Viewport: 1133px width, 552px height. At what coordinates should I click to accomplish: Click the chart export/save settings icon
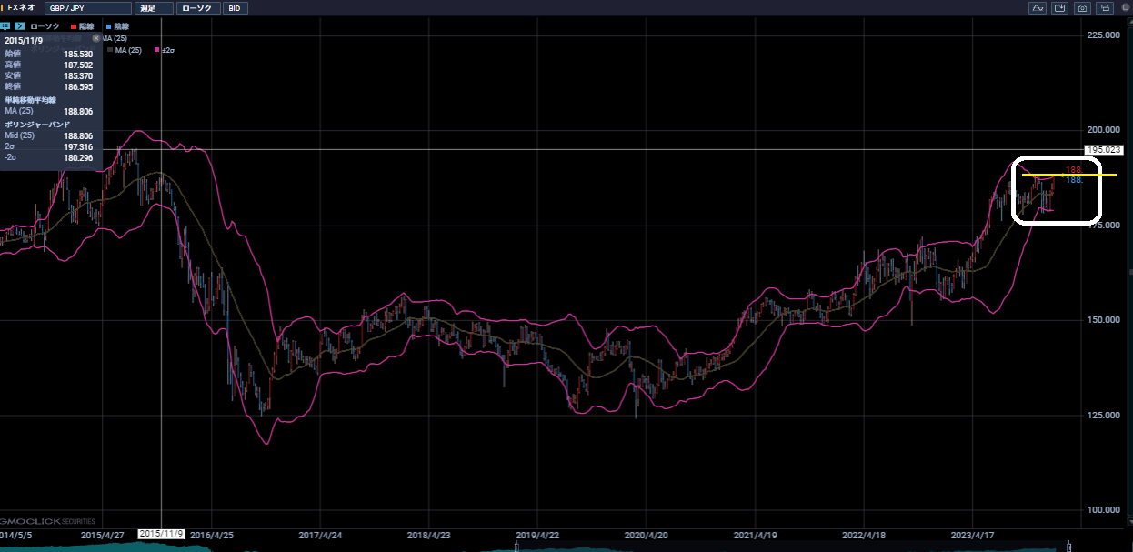tap(1059, 8)
